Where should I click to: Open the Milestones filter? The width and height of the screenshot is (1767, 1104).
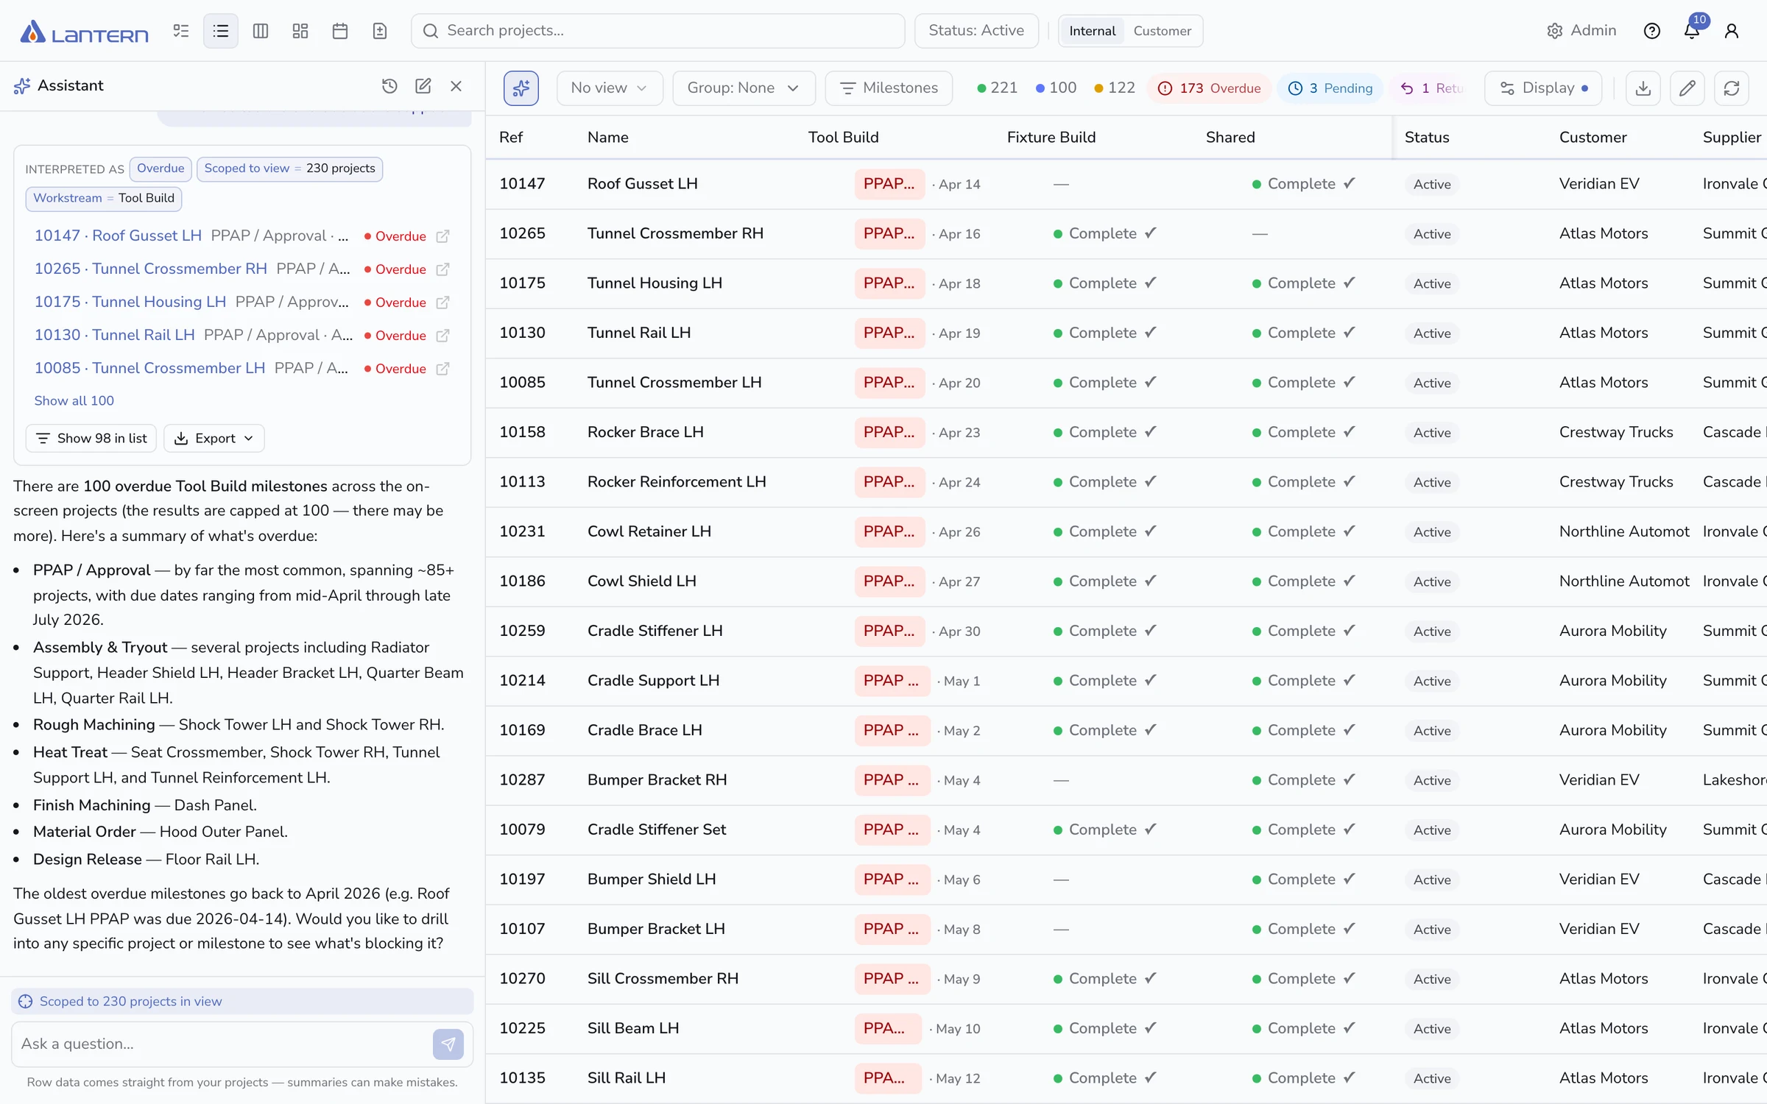[889, 88]
